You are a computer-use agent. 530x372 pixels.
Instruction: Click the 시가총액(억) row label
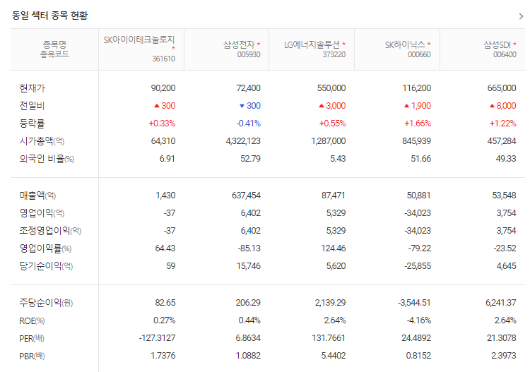tap(42, 141)
